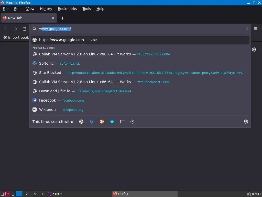Search this time with Bing icon
This screenshot has width=262, height=197.
pos(92,122)
